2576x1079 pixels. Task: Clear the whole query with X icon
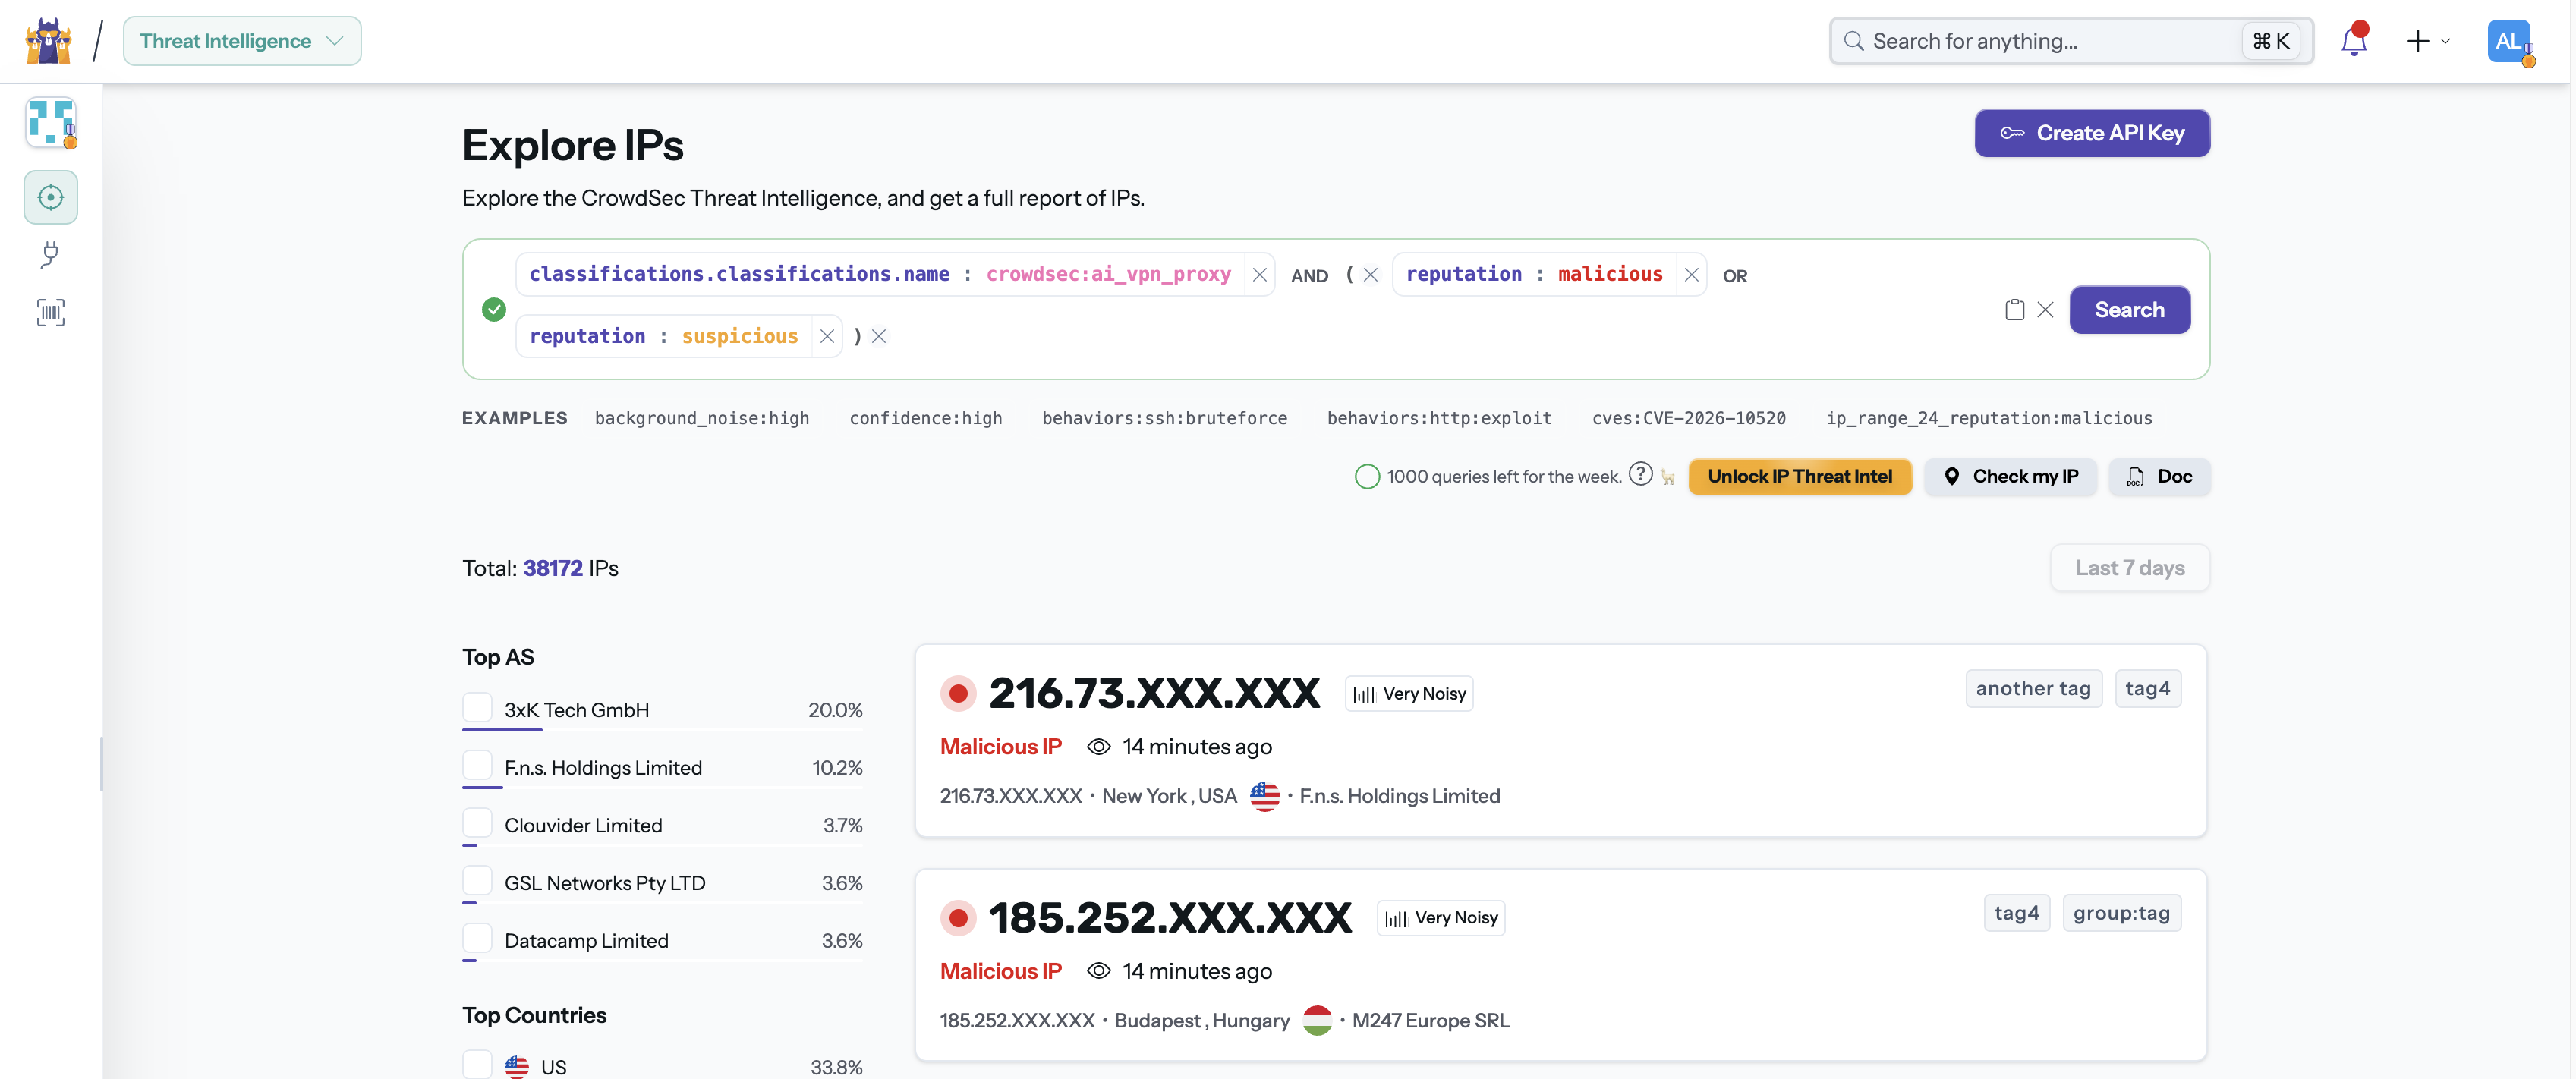2046,310
